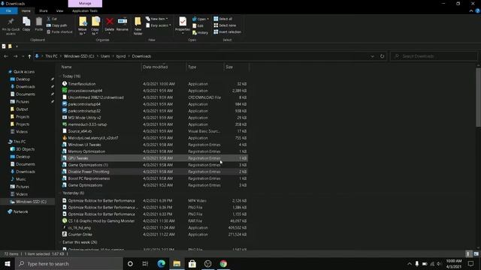Image resolution: width=481 pixels, height=270 pixels.
Task: Open the File tab
Action: point(8,10)
